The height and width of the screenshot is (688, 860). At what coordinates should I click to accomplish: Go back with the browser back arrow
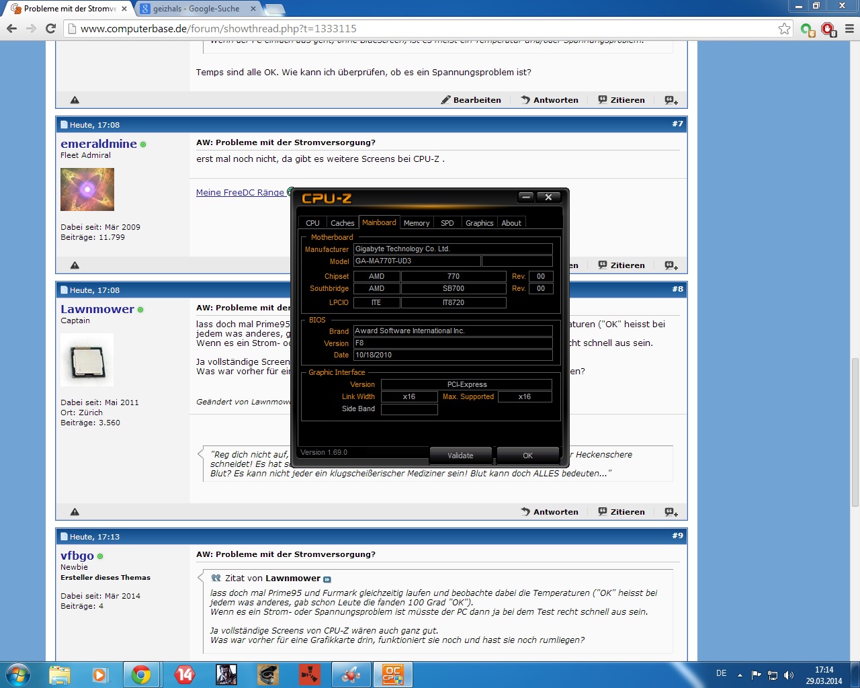pos(11,28)
